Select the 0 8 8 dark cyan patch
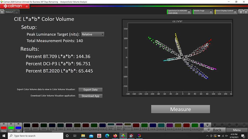This screenshot has width=248, height=139. (60, 127)
